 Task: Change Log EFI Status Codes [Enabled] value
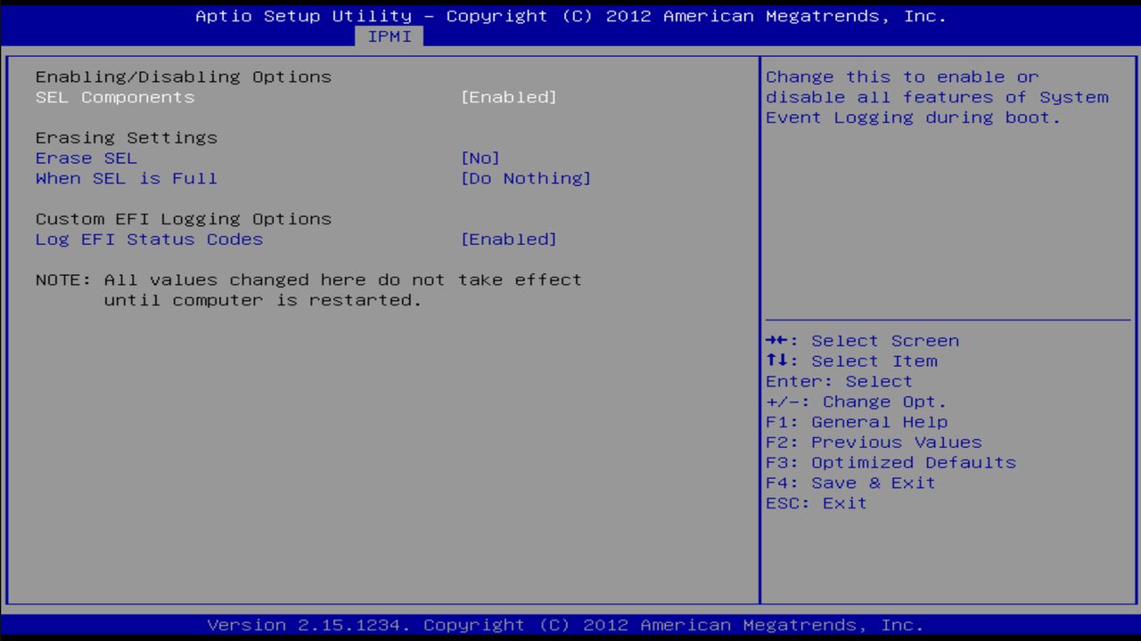[509, 239]
